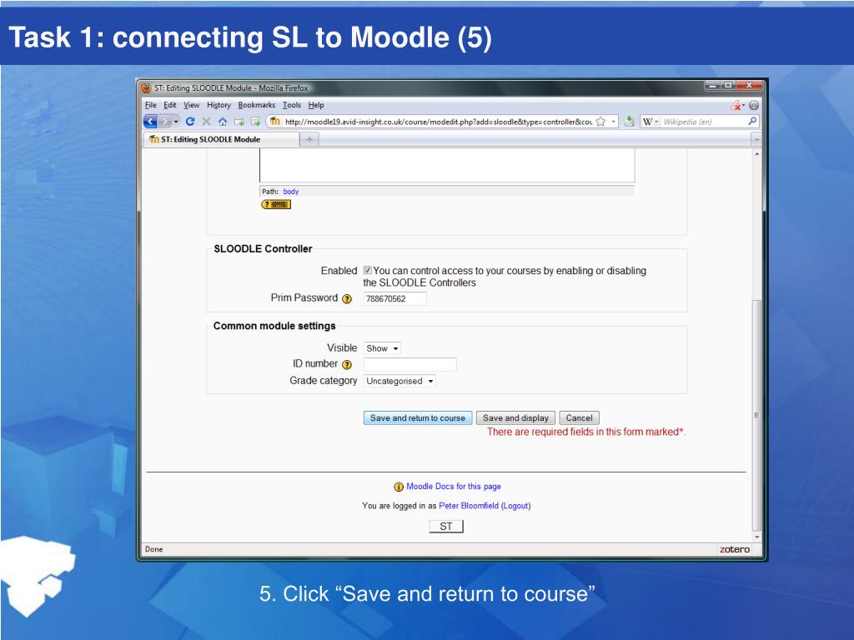Viewport: 854px width, 640px height.
Task: Click the ID number input field
Action: (x=410, y=365)
